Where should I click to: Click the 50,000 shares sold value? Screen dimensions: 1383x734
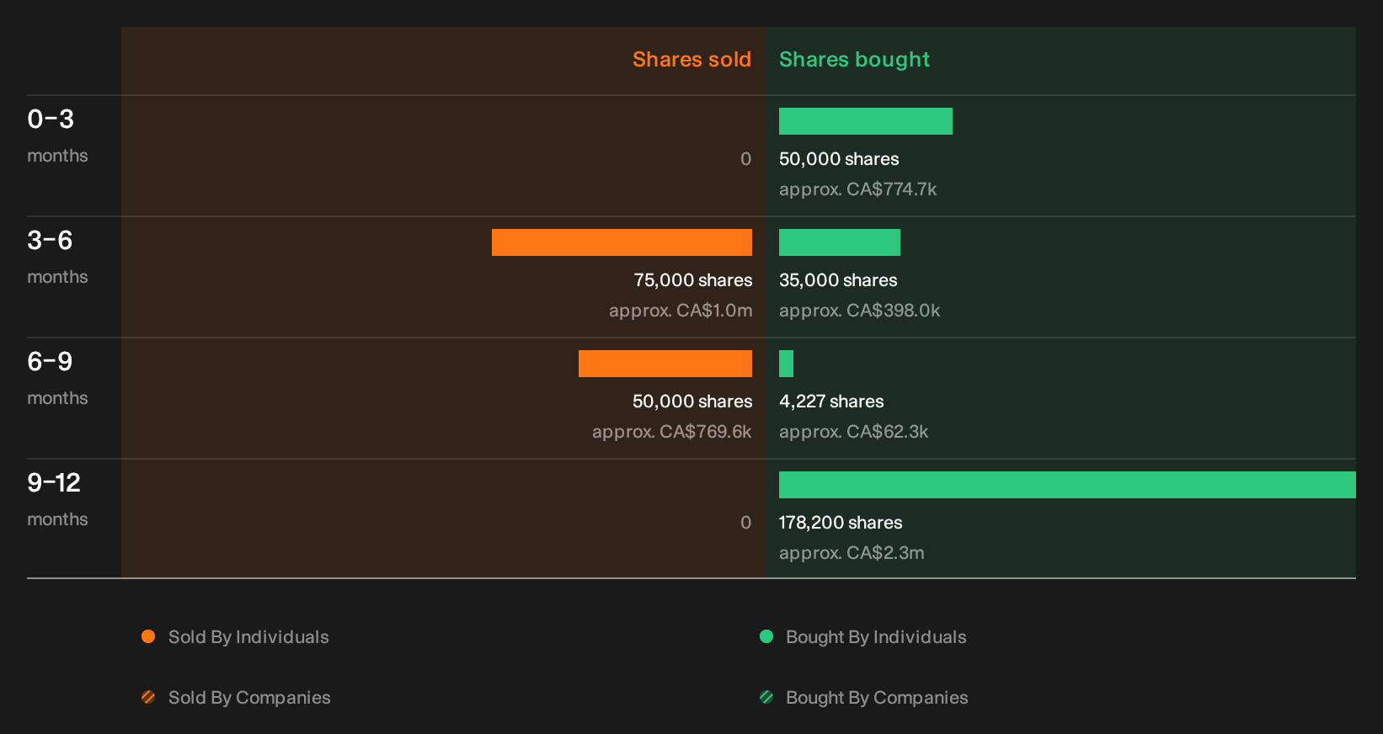pos(692,402)
